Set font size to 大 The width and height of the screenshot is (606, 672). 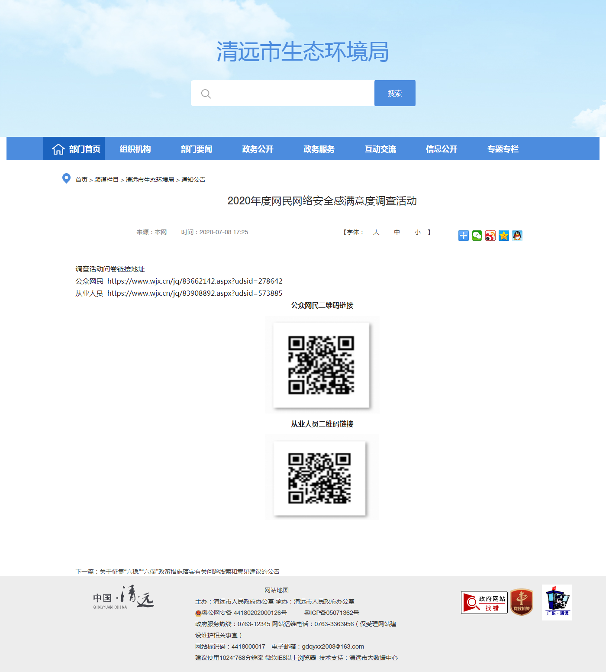376,232
